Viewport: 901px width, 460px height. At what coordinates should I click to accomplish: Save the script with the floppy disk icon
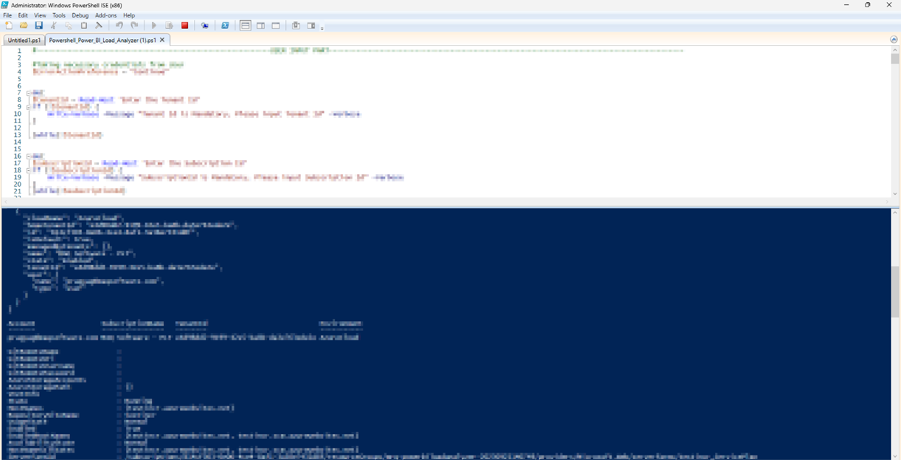pyautogui.click(x=38, y=25)
